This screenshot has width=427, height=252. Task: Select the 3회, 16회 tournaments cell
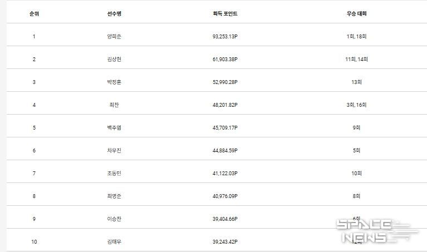[x=356, y=105]
